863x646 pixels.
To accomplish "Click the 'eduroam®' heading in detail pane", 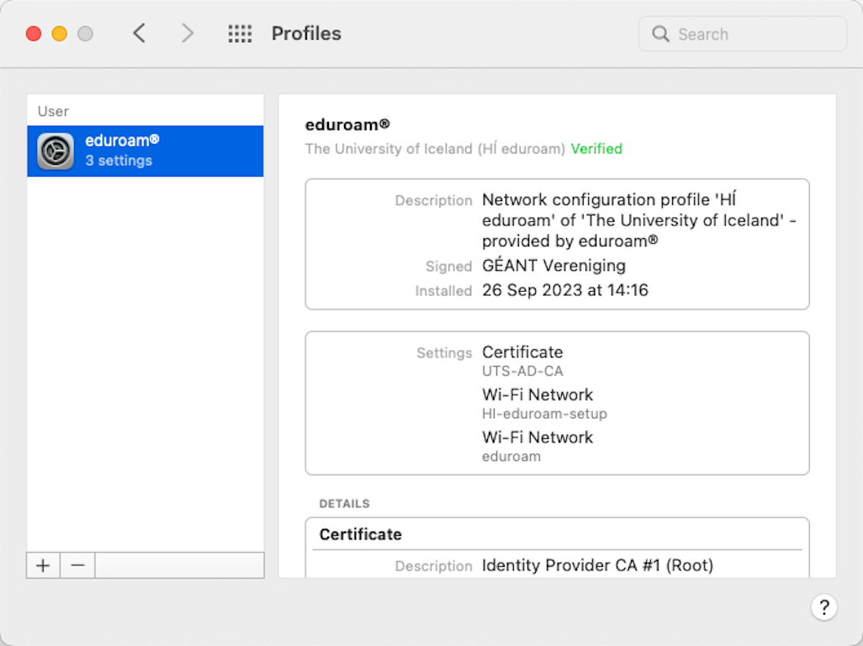I will (x=348, y=124).
